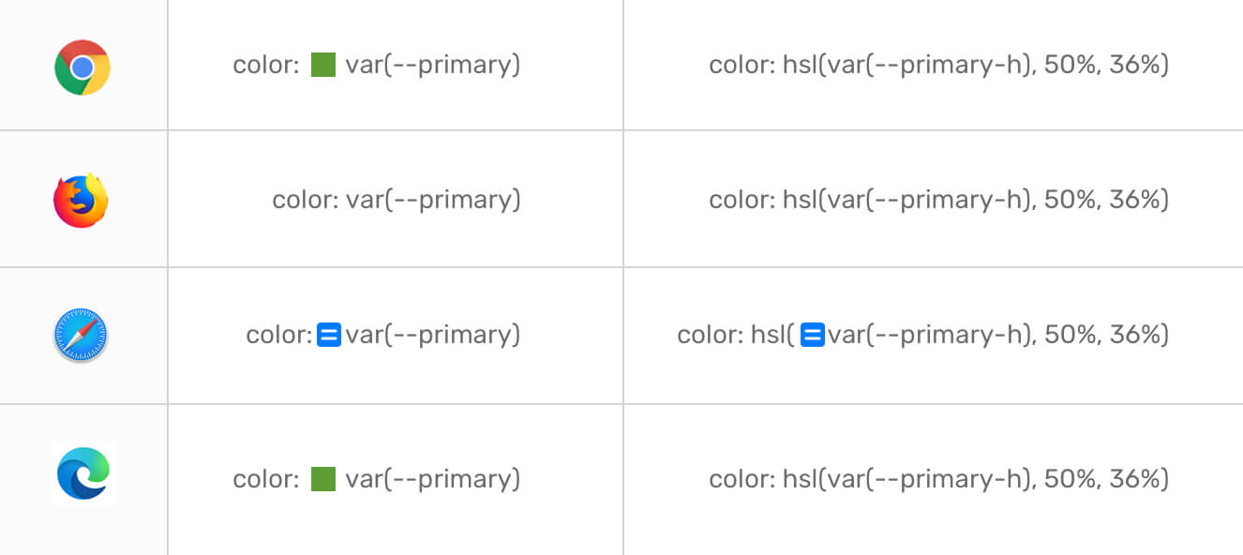
Task: Click var(--primary-h) in the Safari row
Action: coord(924,335)
